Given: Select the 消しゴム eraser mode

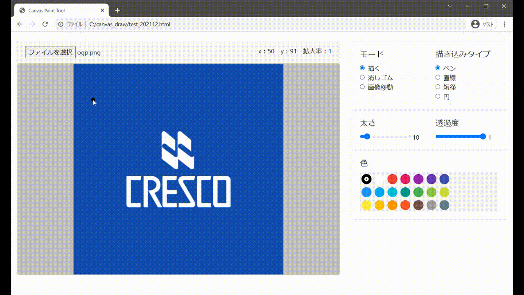Looking at the screenshot, I should tap(362, 77).
